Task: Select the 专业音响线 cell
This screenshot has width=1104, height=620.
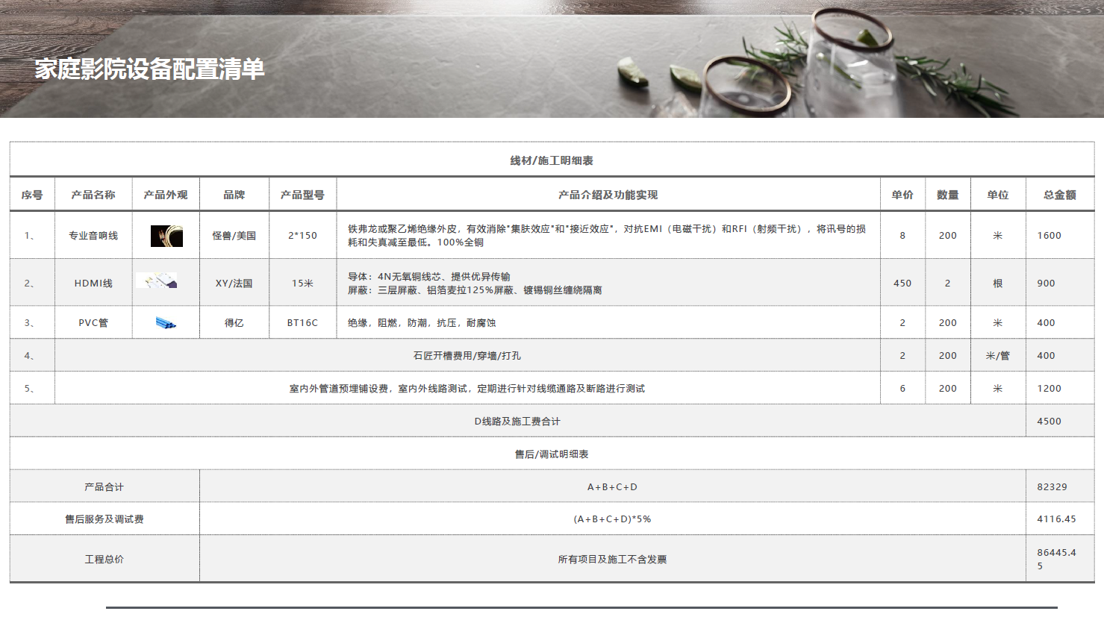Action: 93,236
